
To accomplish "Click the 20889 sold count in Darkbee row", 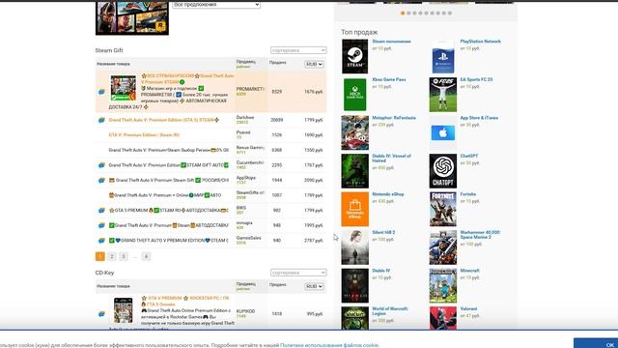I will click(x=277, y=120).
